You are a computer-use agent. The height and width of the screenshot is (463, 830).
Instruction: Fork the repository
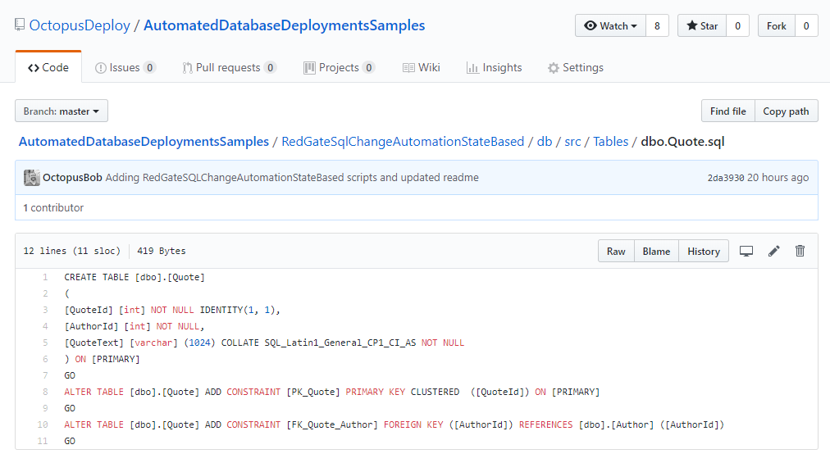[776, 26]
